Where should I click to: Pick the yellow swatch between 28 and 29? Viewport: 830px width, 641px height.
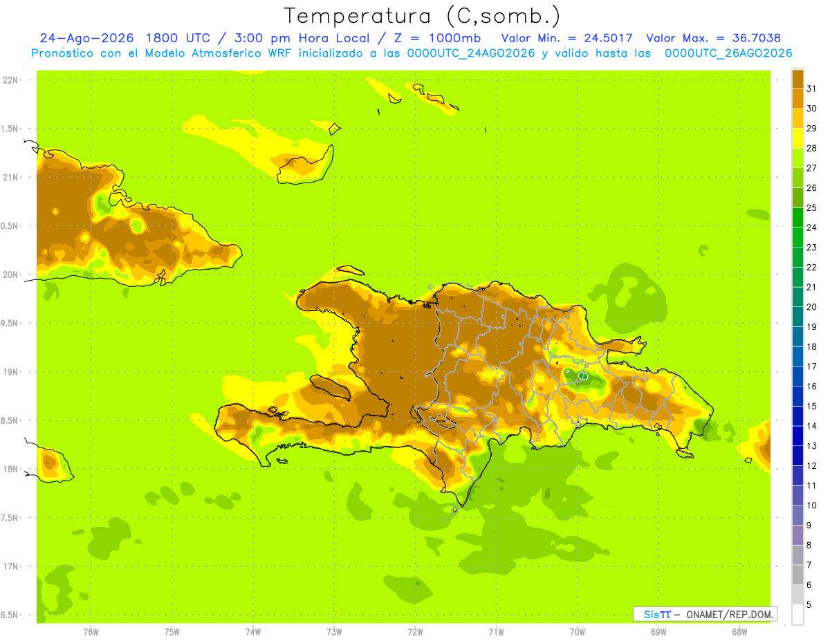[797, 138]
